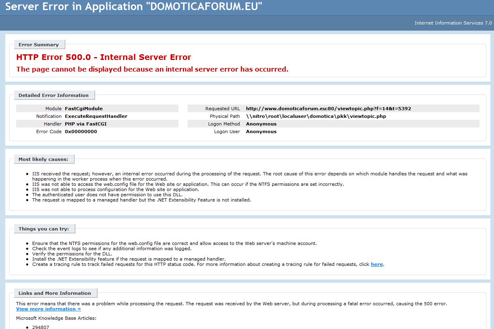Click the 'Error Summary' section header
Image resolution: width=494 pixels, height=329 pixels.
[x=39, y=45]
